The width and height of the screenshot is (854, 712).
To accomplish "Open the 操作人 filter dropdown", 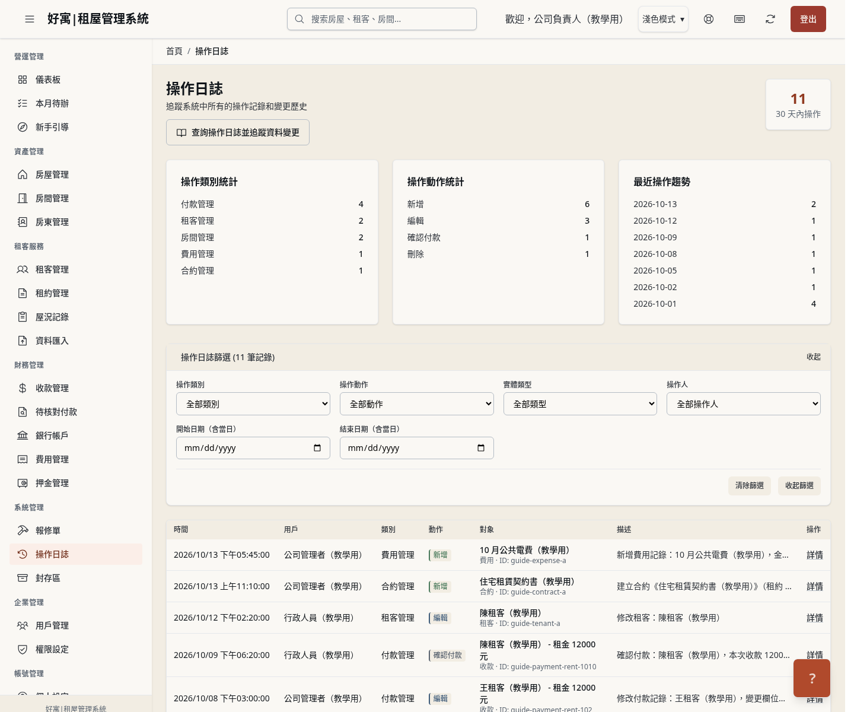I will click(744, 404).
